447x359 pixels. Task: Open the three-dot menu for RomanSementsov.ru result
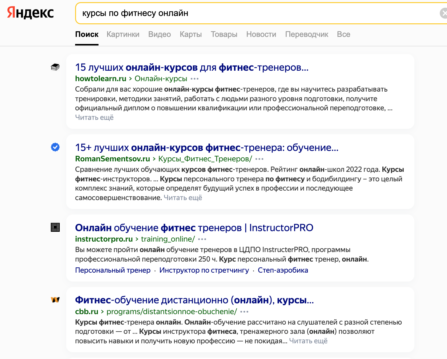(260, 159)
